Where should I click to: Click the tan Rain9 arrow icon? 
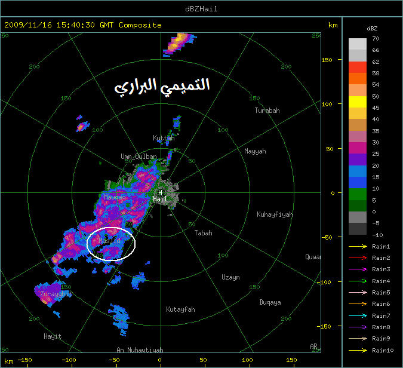coord(358,338)
